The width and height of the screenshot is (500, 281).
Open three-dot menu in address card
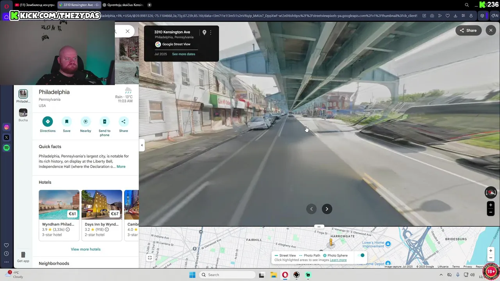pos(211,33)
